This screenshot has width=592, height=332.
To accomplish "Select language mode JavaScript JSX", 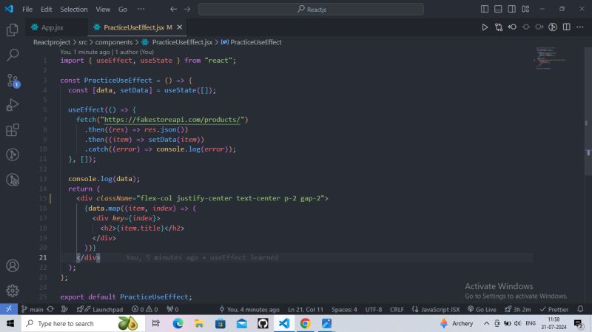I will (436, 309).
